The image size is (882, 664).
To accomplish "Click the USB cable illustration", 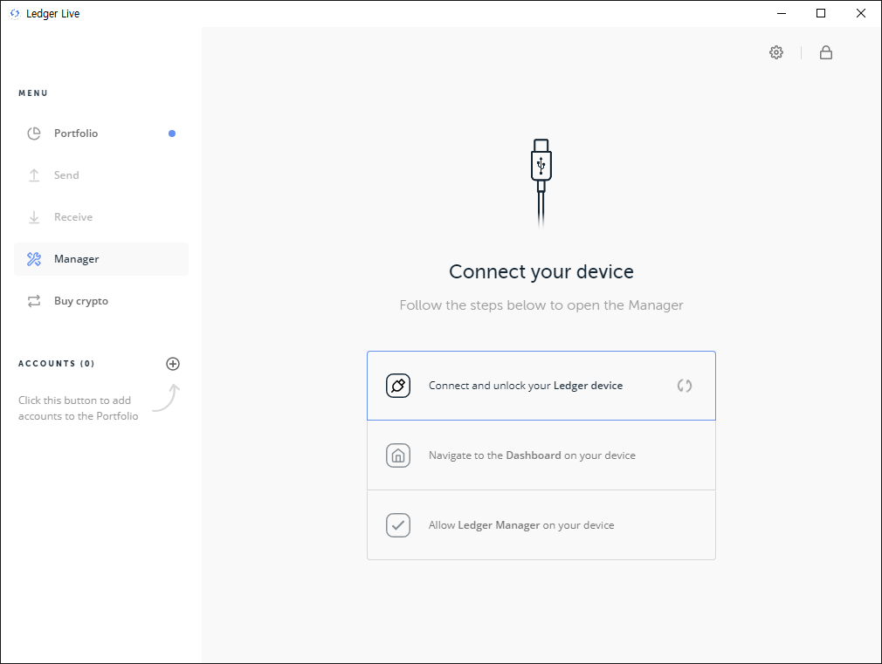I will [541, 183].
